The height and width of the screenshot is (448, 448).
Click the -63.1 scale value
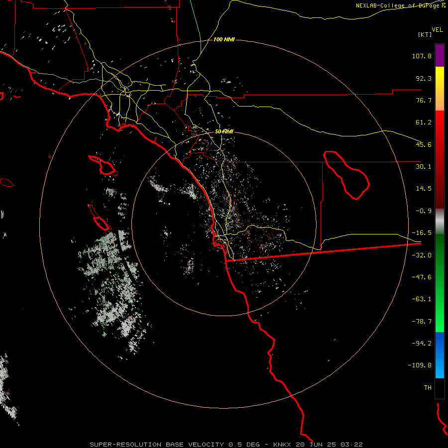pos(422,299)
